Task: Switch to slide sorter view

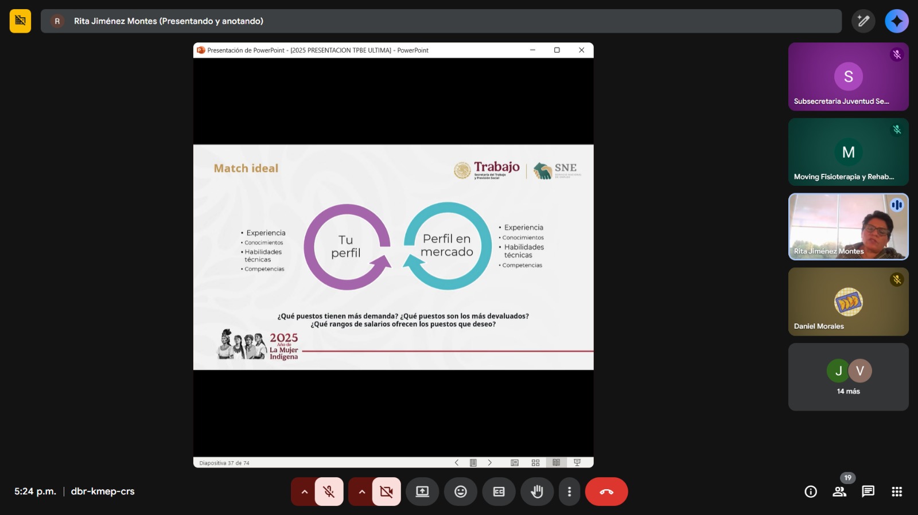Action: coord(535,463)
